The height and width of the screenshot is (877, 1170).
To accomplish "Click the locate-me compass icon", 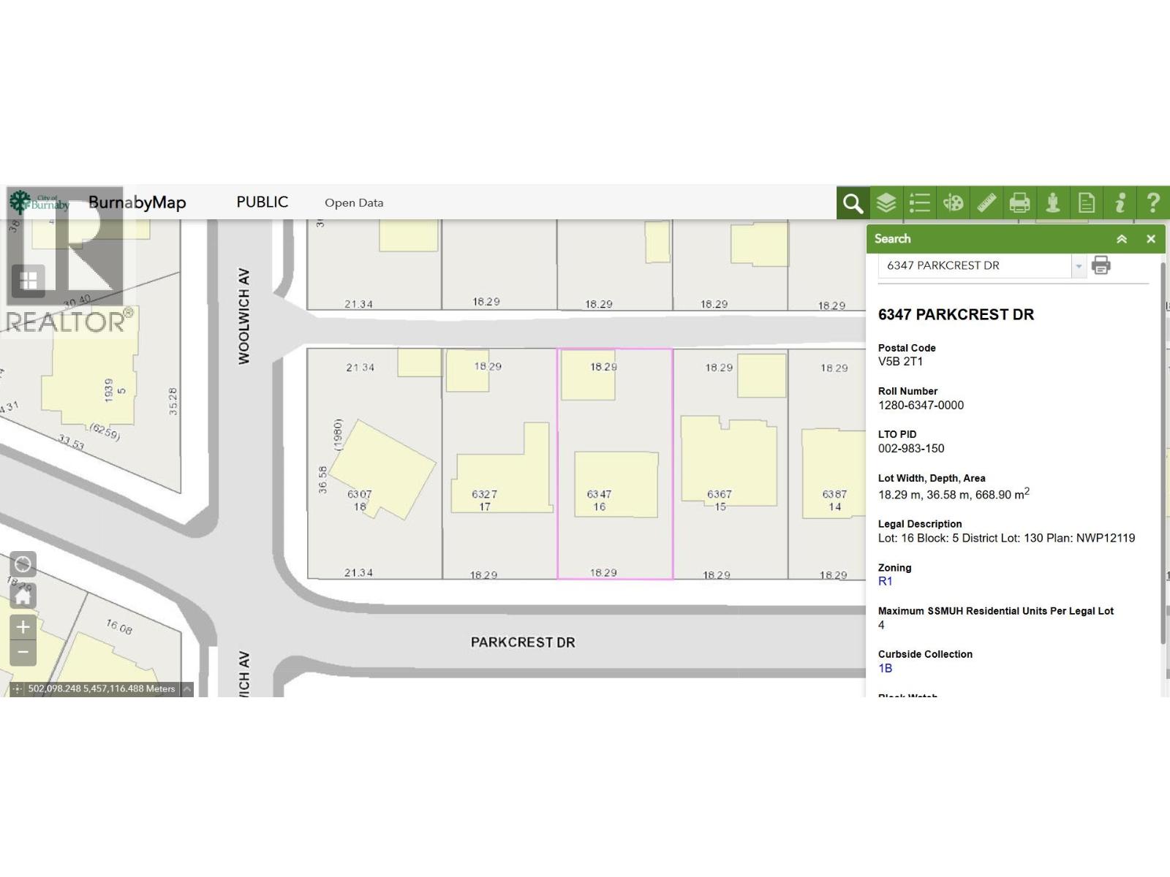I will point(23,564).
